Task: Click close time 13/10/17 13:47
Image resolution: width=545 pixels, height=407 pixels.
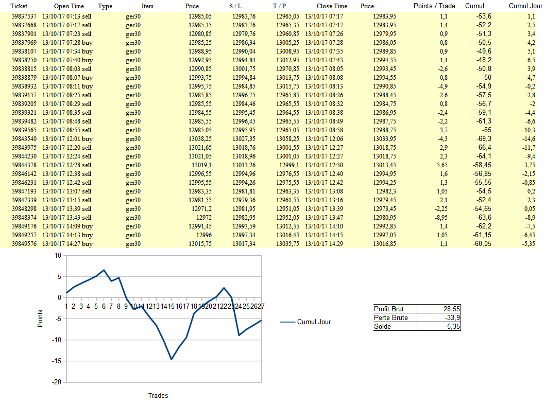Action: (x=324, y=217)
